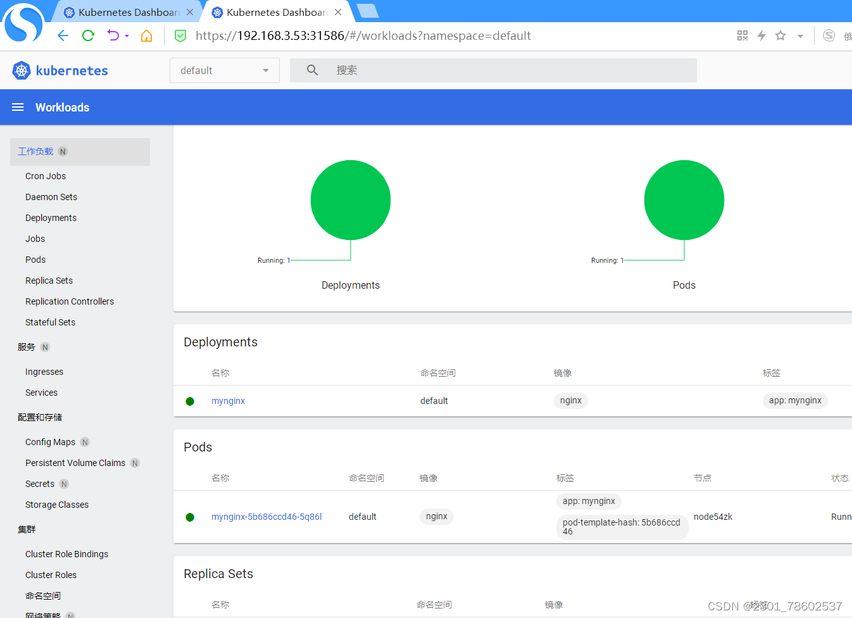
Task: Click node54zk node cell
Action: (713, 517)
